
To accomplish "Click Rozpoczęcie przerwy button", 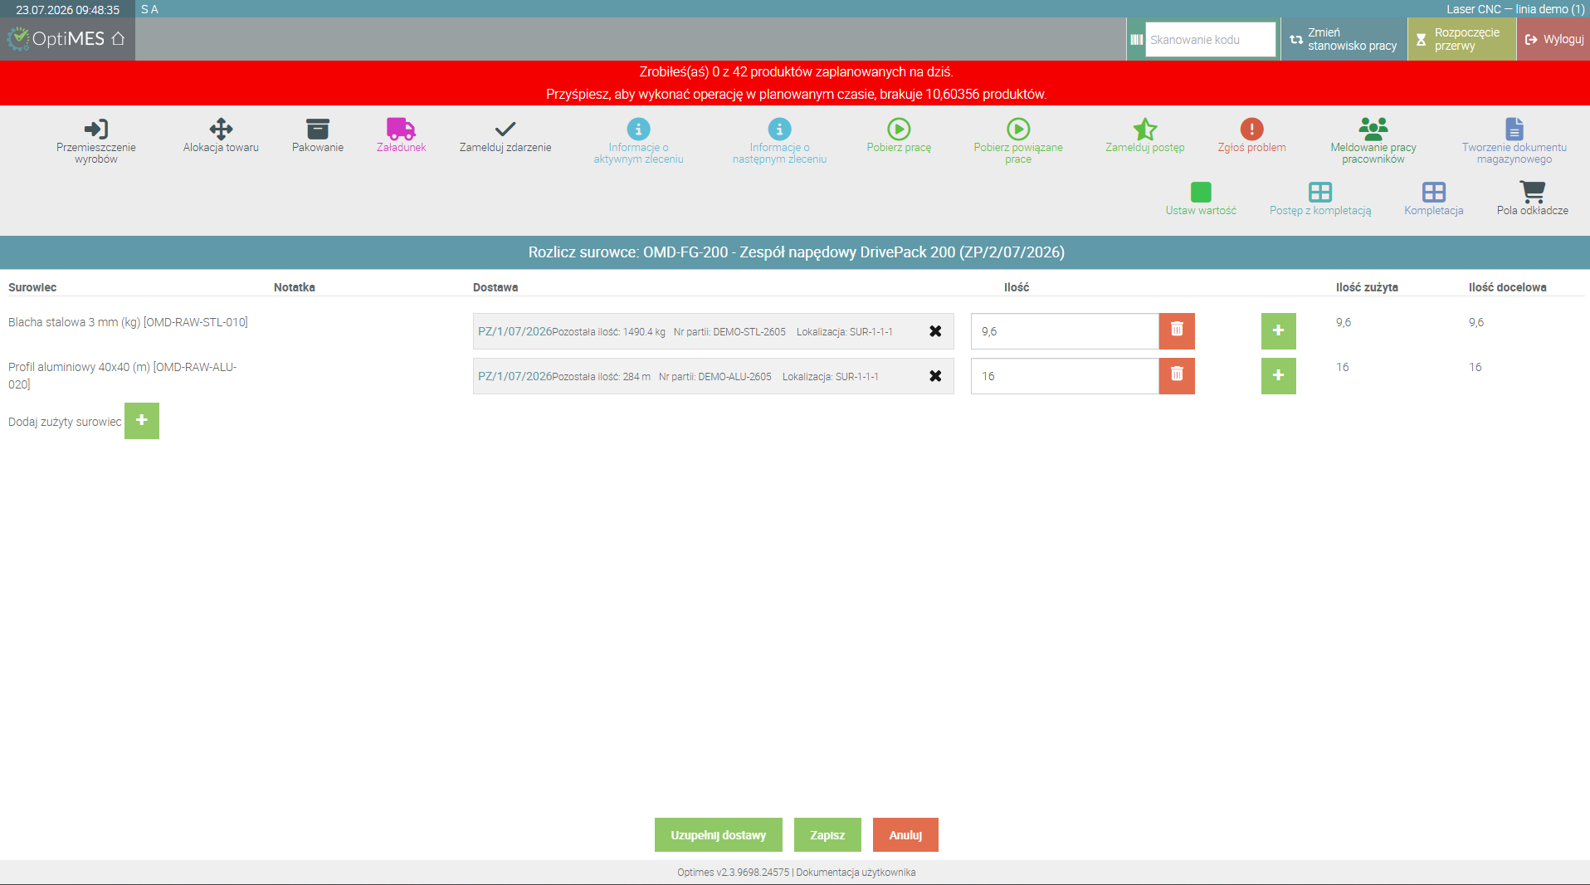I will (1462, 39).
